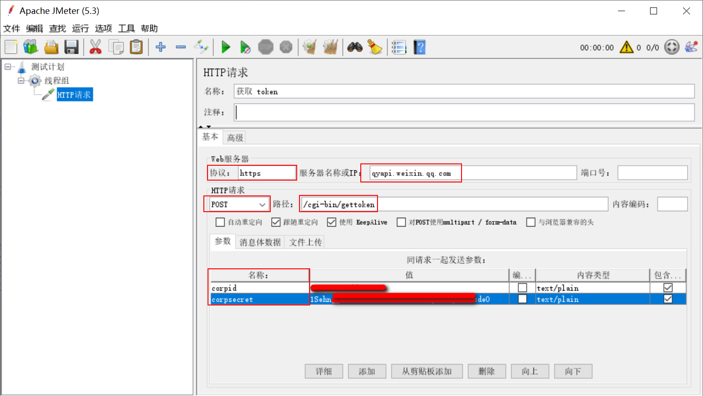703x396 pixels.
Task: Click the Open file icon
Action: [x=51, y=47]
